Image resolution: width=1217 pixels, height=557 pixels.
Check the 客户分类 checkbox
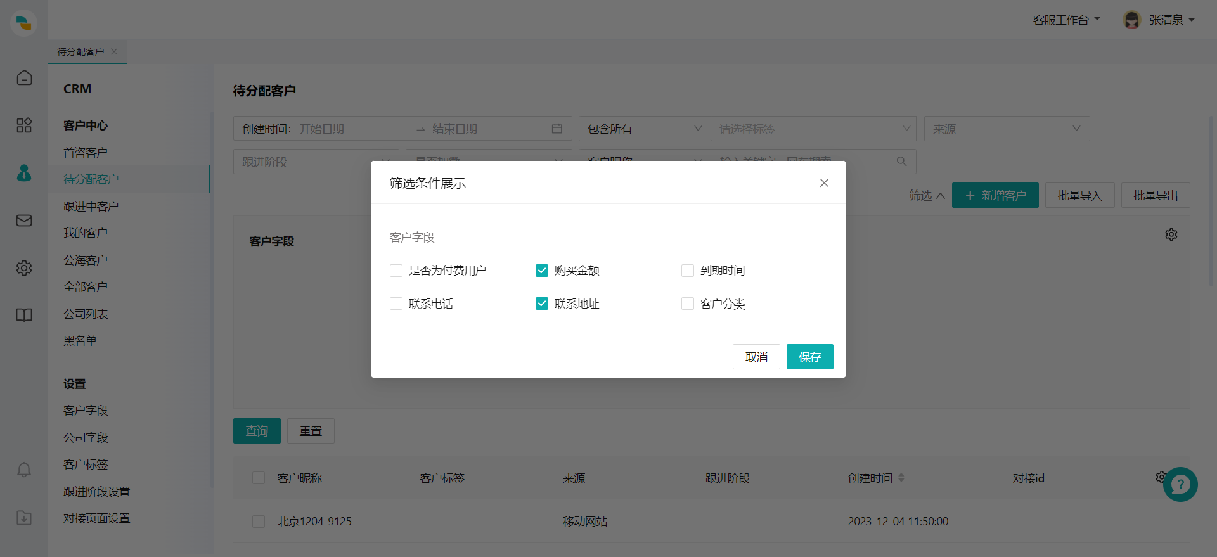click(x=688, y=304)
